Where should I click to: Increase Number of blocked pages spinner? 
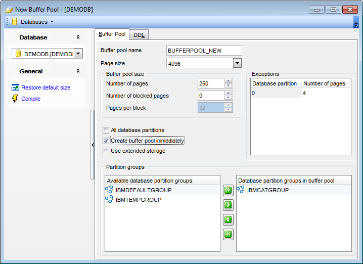[x=228, y=93]
